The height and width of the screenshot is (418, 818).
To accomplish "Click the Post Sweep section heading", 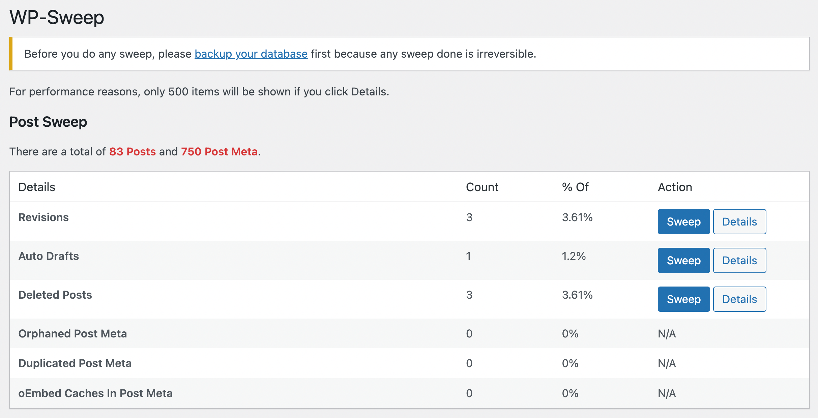I will click(x=48, y=122).
